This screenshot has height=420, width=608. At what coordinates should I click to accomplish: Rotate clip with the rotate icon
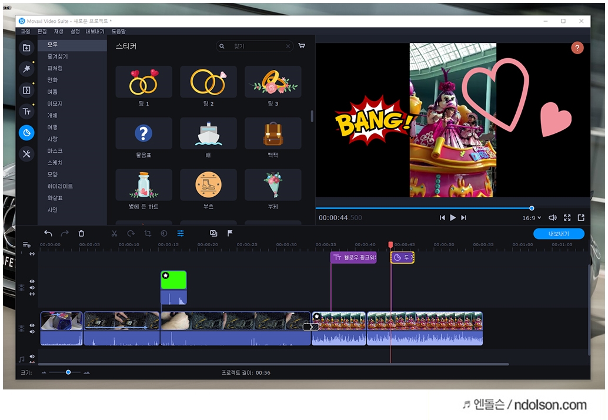[131, 233]
